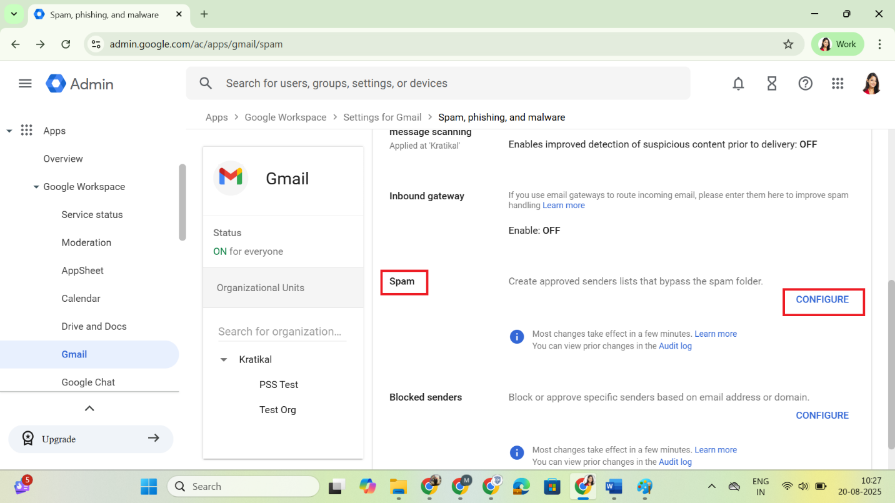
Task: Open the Chrome tab search dropdown
Action: point(14,14)
